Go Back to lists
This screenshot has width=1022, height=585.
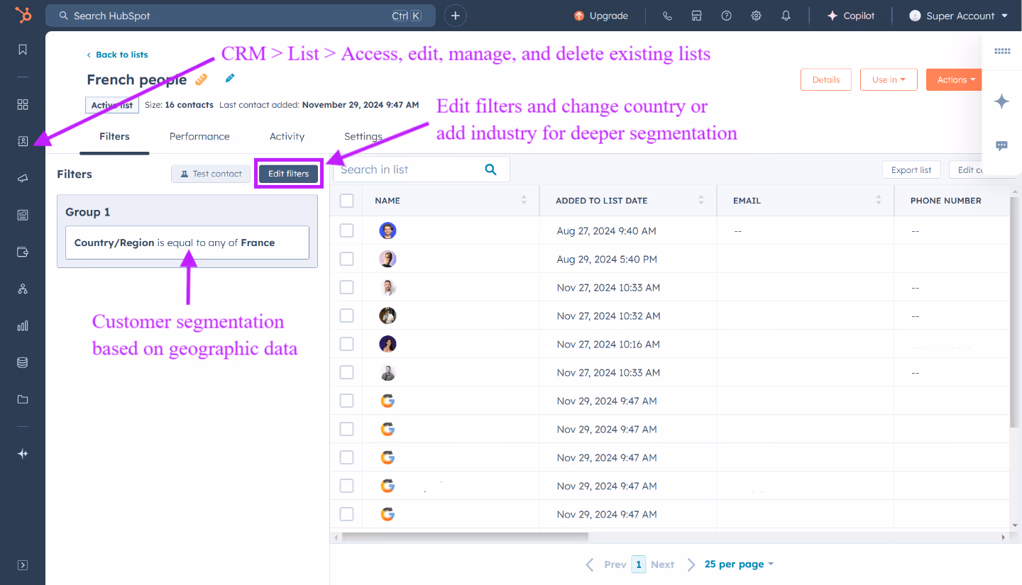click(117, 54)
